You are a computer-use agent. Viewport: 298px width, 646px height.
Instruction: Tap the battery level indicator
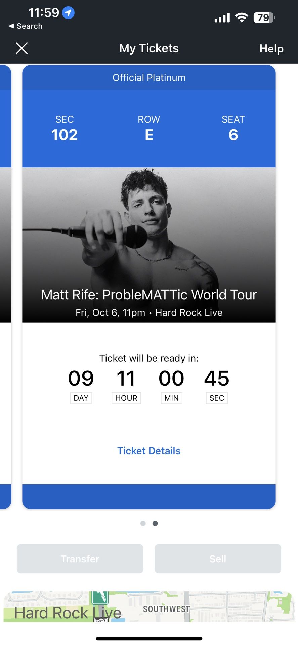click(x=264, y=17)
